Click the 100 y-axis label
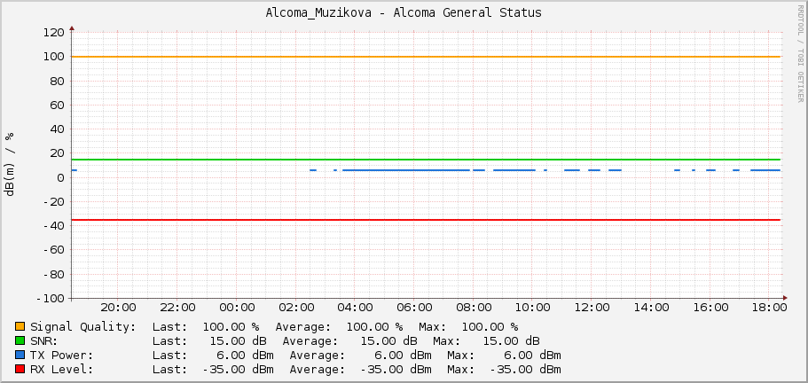The width and height of the screenshot is (808, 383). coord(54,57)
